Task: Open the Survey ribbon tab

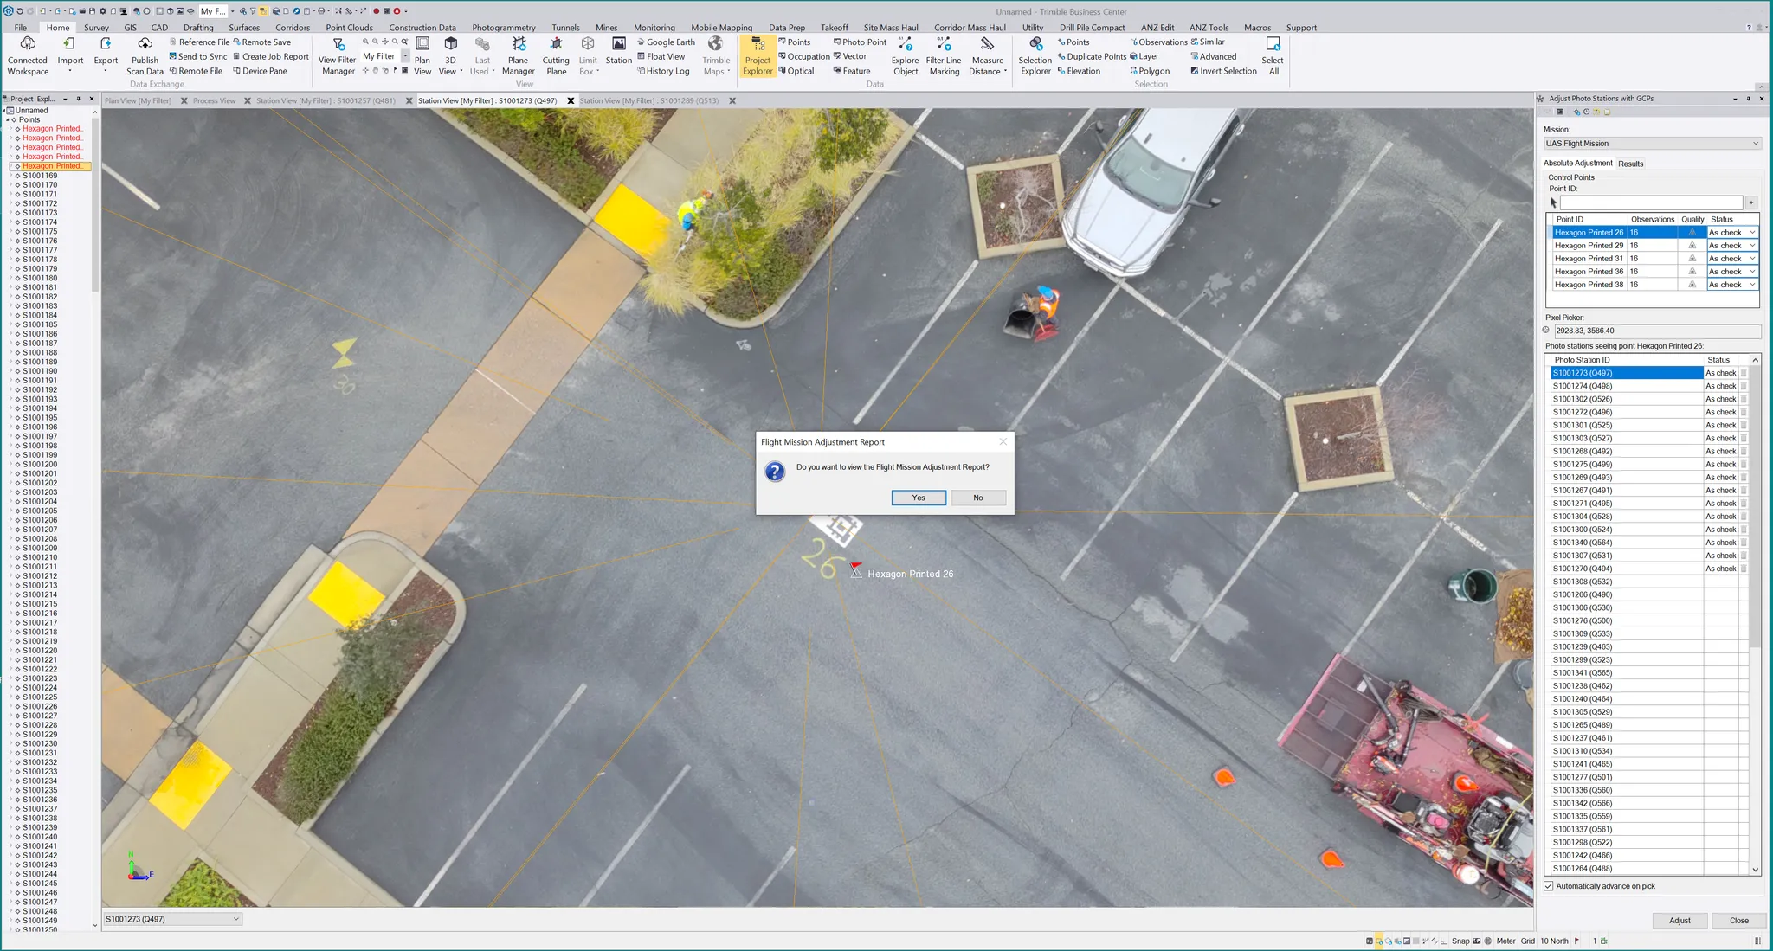Action: [x=96, y=27]
